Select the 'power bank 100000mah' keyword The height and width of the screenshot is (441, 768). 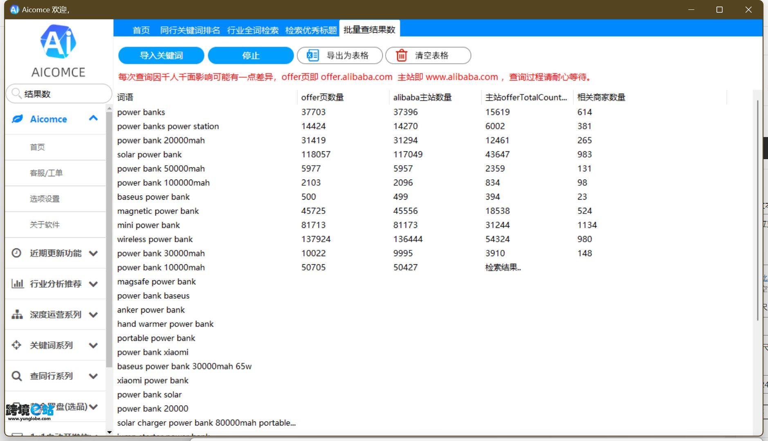click(163, 182)
